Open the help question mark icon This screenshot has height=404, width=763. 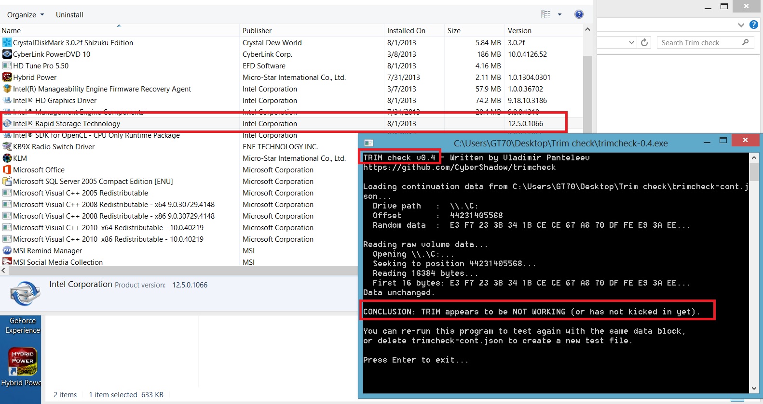coord(579,14)
